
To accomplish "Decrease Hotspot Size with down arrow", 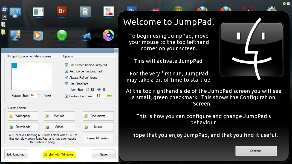I will click(39, 96).
